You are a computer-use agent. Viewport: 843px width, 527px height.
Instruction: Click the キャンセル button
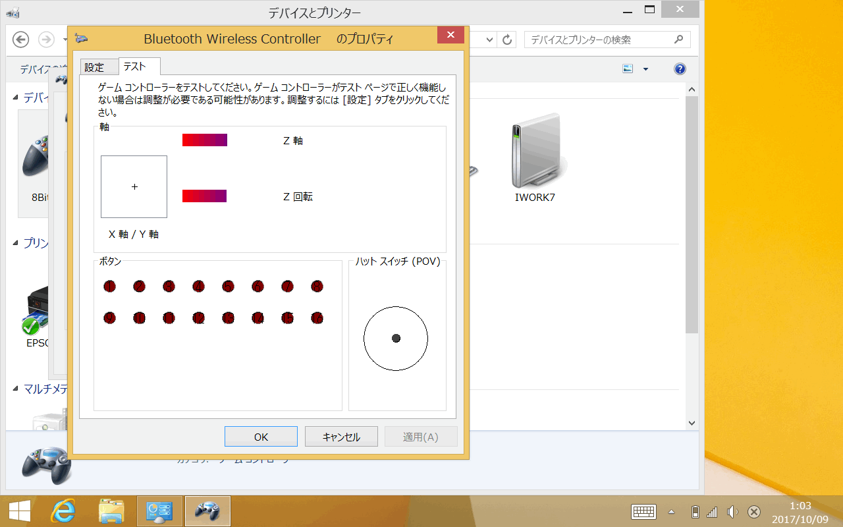click(x=341, y=437)
